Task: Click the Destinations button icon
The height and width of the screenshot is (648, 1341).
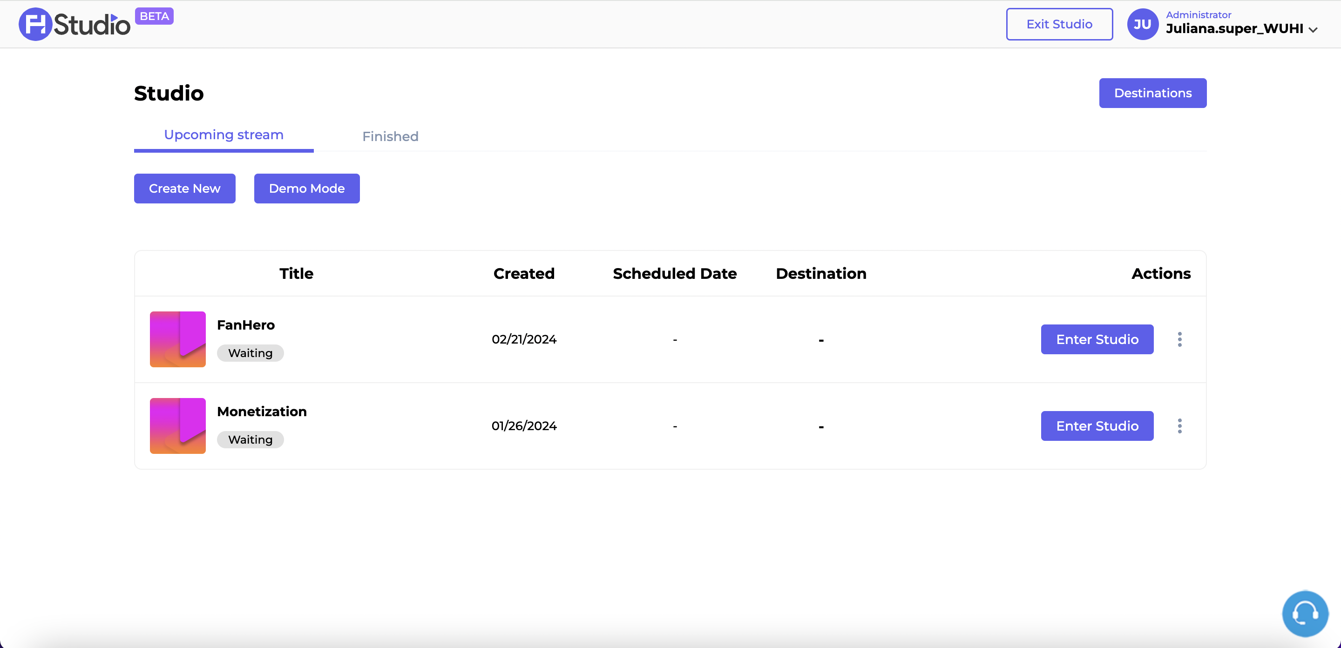Action: pos(1153,93)
